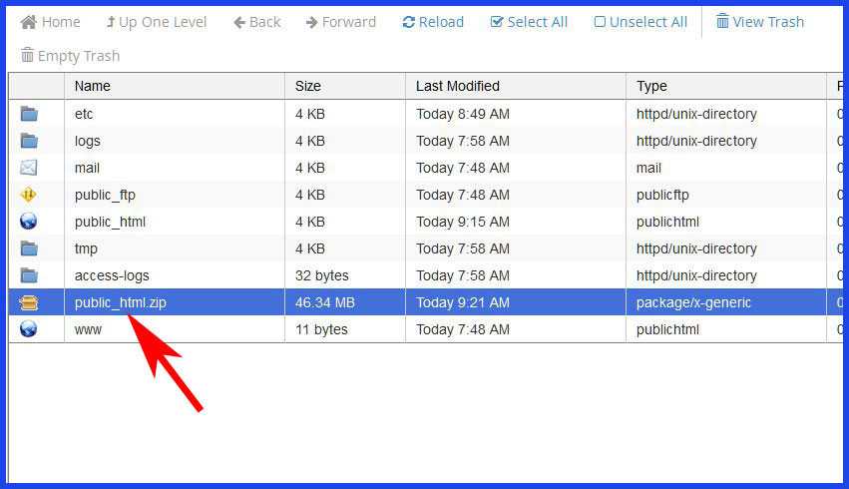Click Unselect All in toolbar
The image size is (849, 489).
(640, 22)
